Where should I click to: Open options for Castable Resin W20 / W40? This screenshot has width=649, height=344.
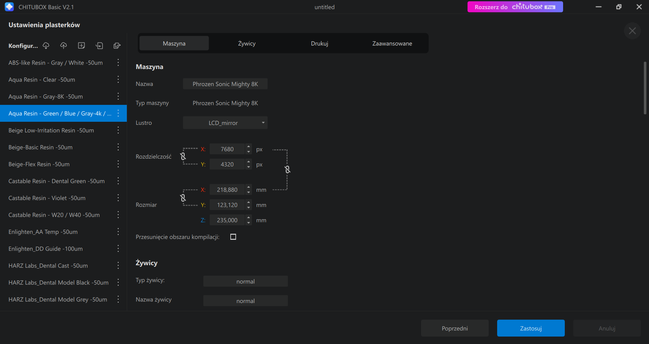point(118,215)
